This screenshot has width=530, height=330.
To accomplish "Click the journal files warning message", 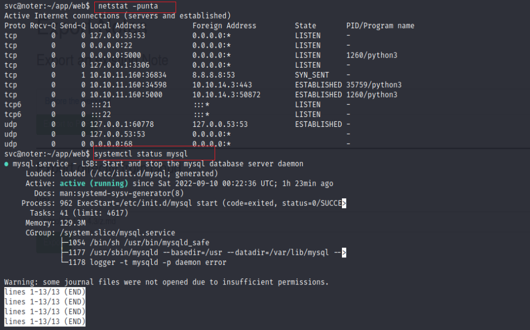I will tap(166, 282).
